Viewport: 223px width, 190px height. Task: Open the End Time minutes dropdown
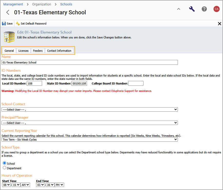pyautogui.click(x=50, y=185)
